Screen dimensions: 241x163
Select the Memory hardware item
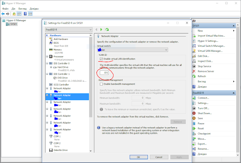(x=57, y=49)
